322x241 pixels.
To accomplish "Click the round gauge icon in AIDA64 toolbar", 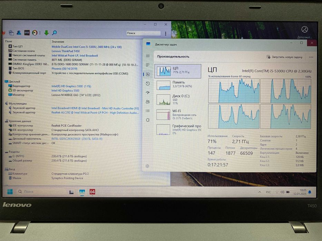I will [35, 33].
